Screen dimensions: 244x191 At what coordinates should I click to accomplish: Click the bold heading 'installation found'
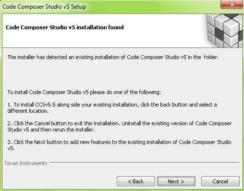tap(100, 27)
